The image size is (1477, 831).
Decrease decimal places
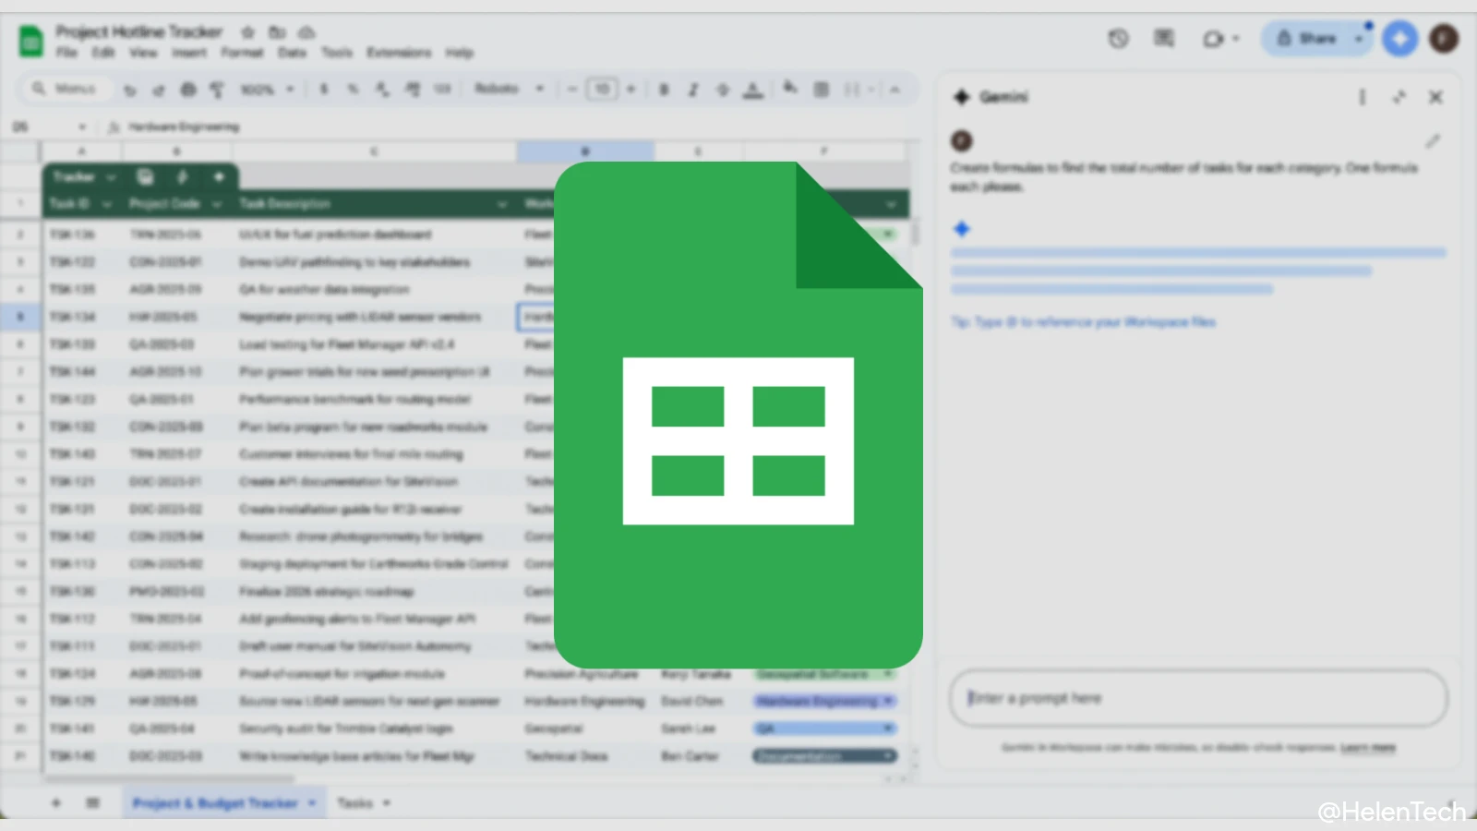382,90
